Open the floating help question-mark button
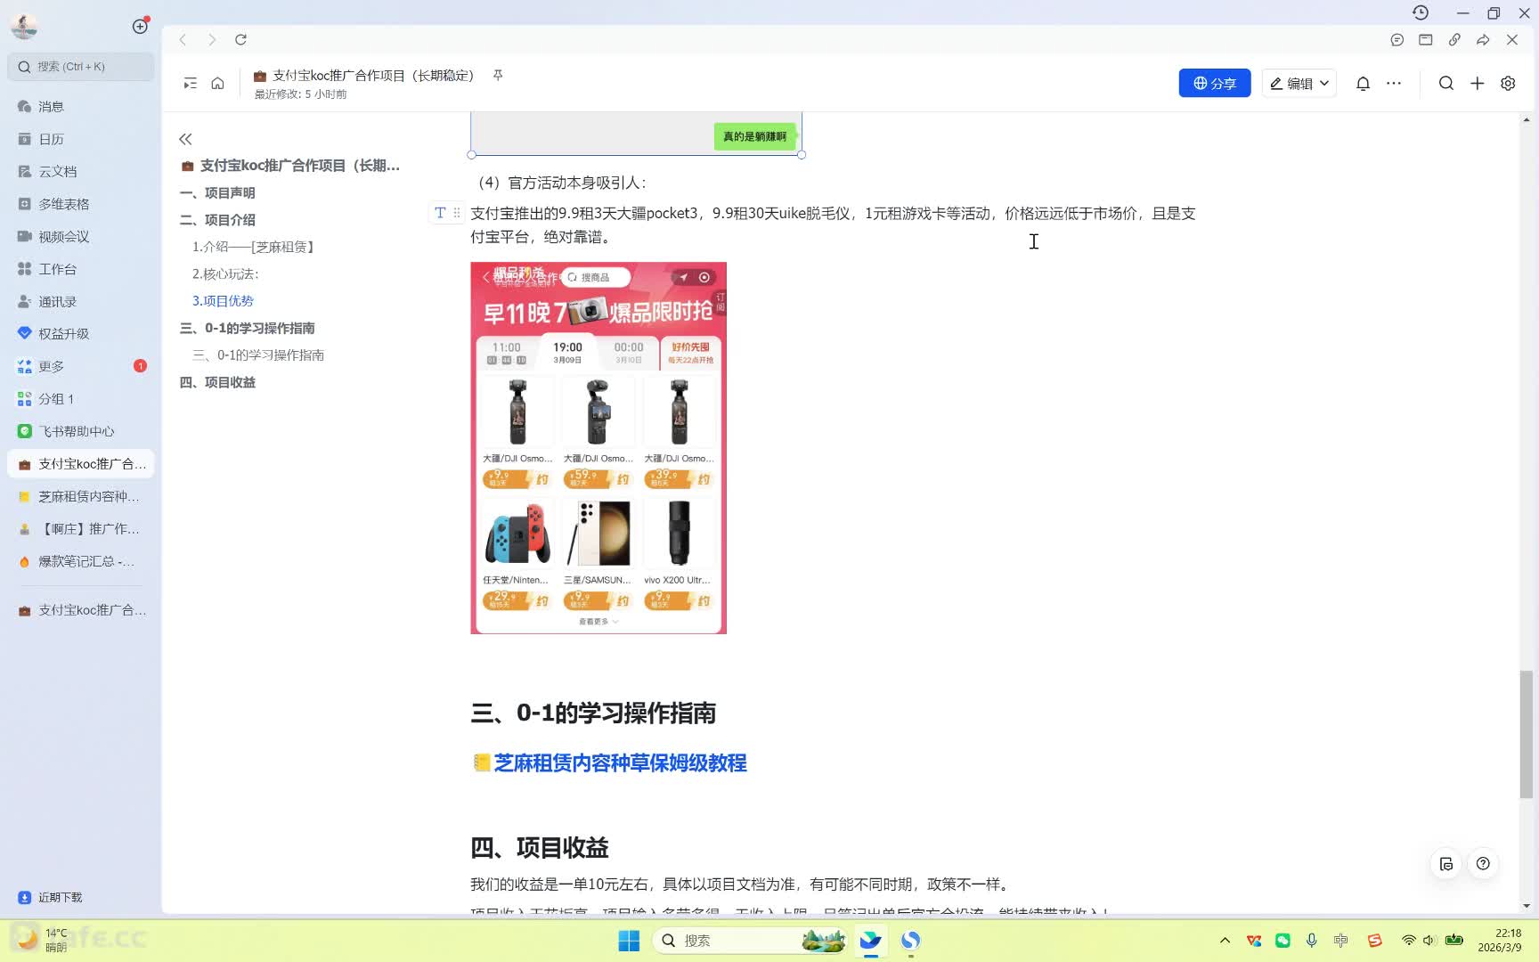Viewport: 1539px width, 962px height. tap(1483, 863)
